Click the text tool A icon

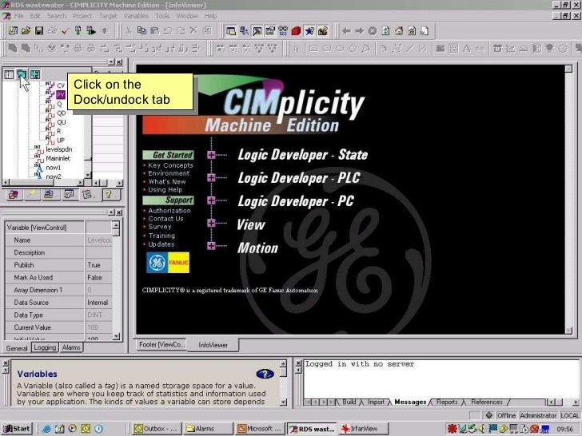[x=467, y=49]
